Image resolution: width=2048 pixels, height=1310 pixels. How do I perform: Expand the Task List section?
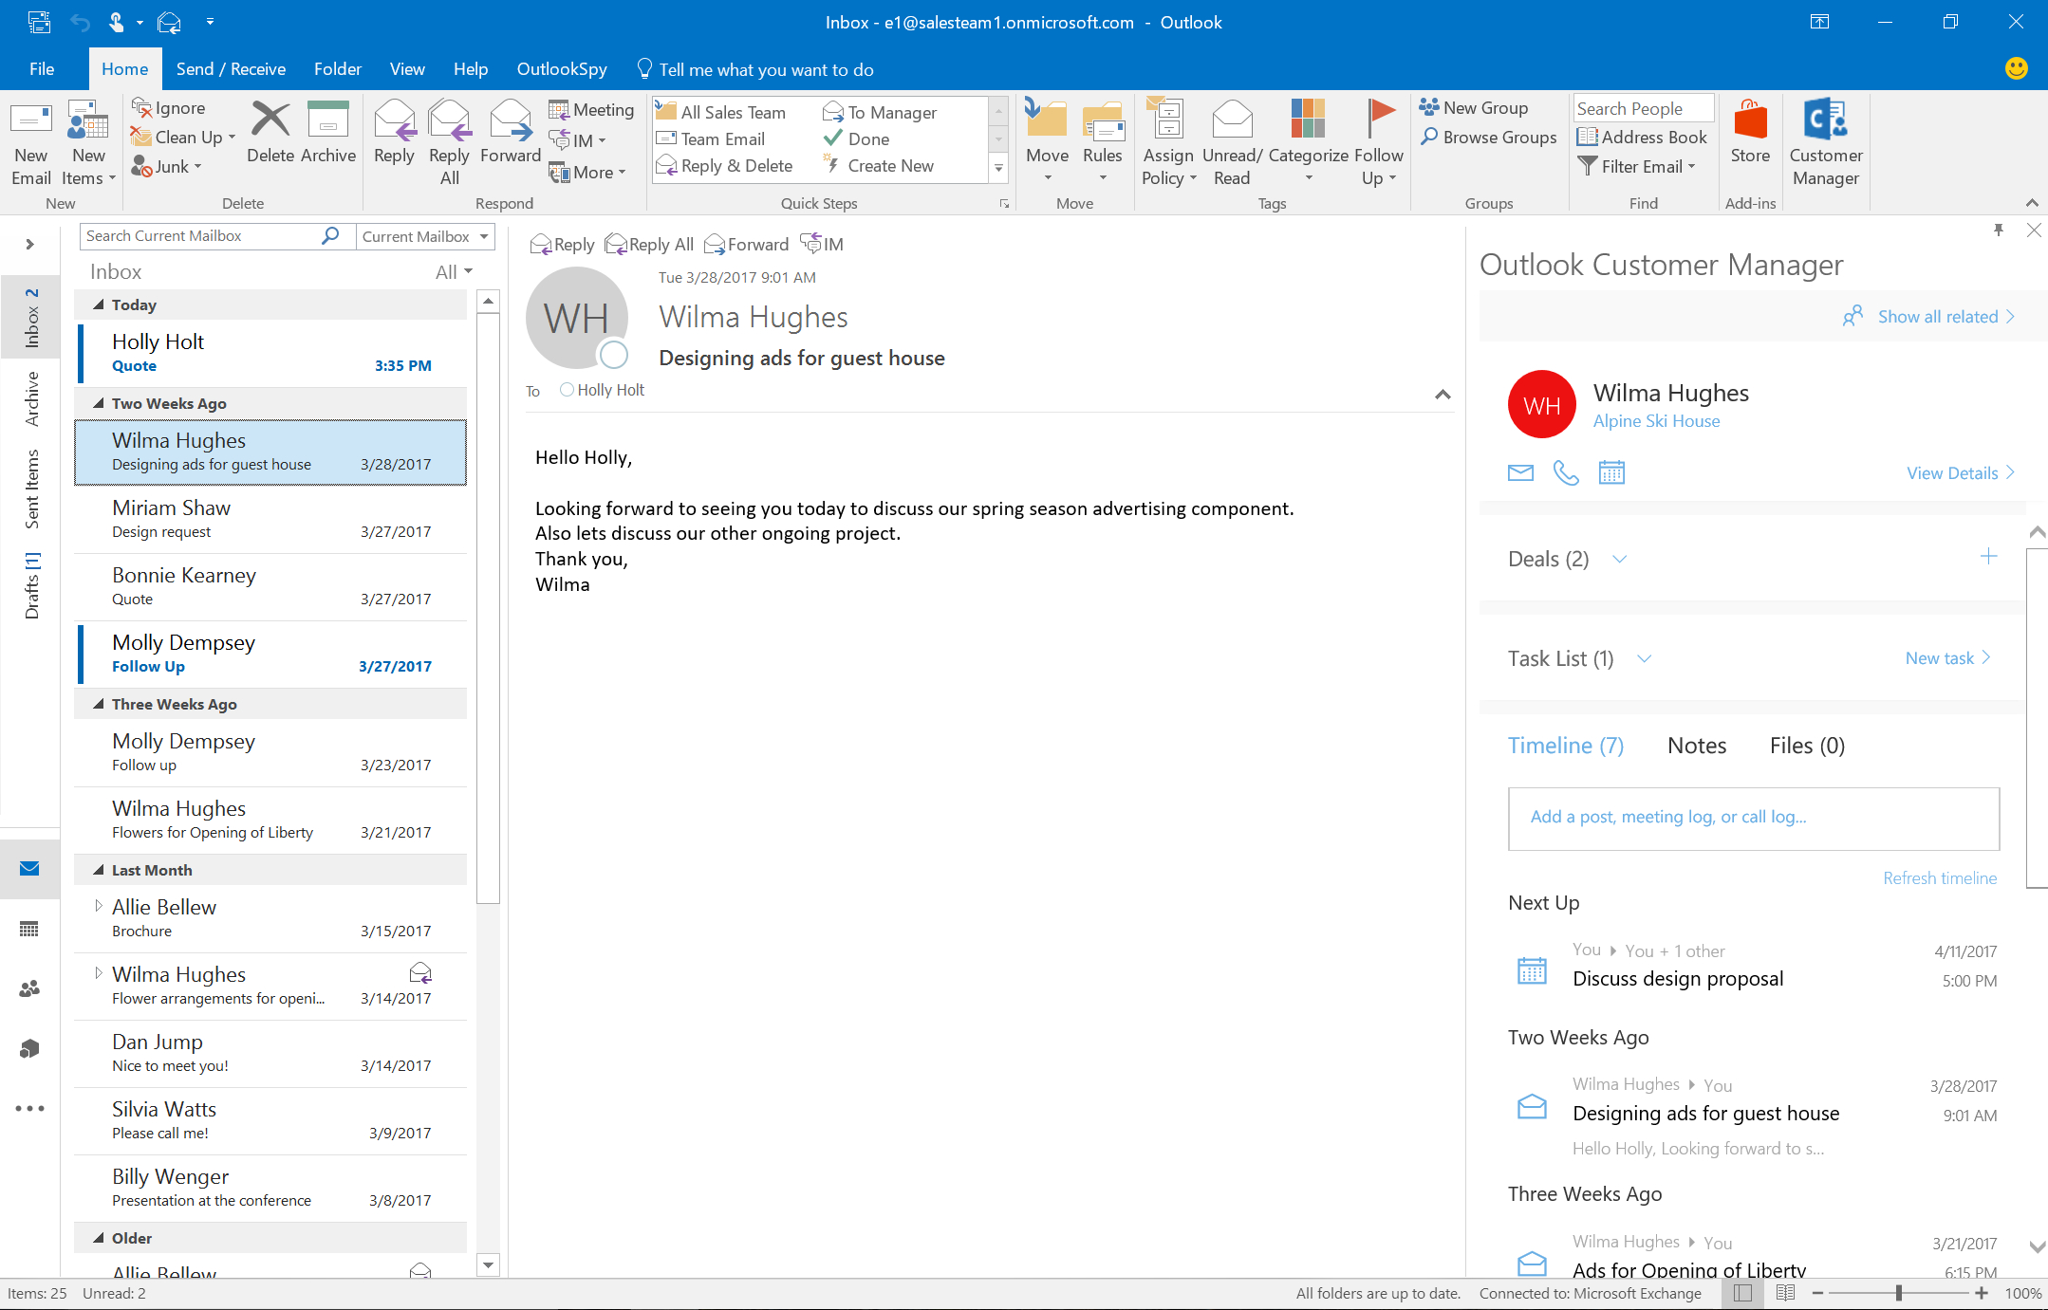pos(1645,658)
